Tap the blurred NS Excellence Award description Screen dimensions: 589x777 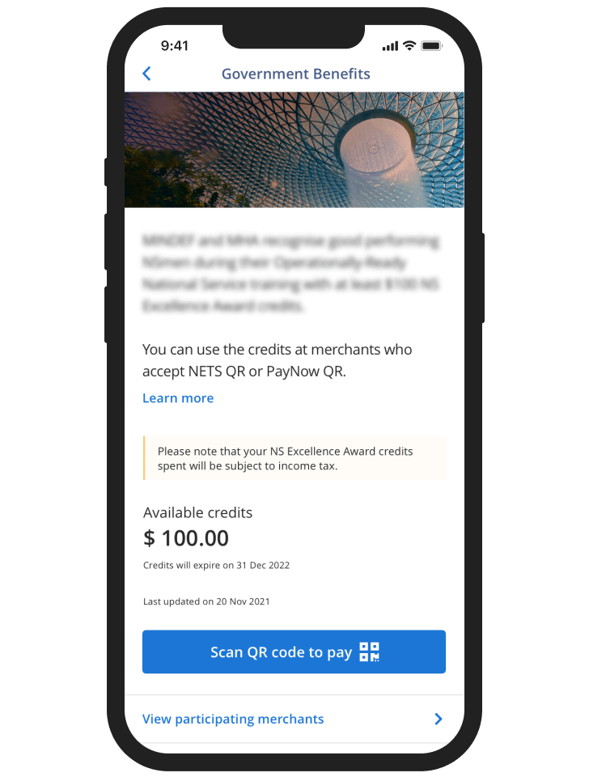(291, 271)
